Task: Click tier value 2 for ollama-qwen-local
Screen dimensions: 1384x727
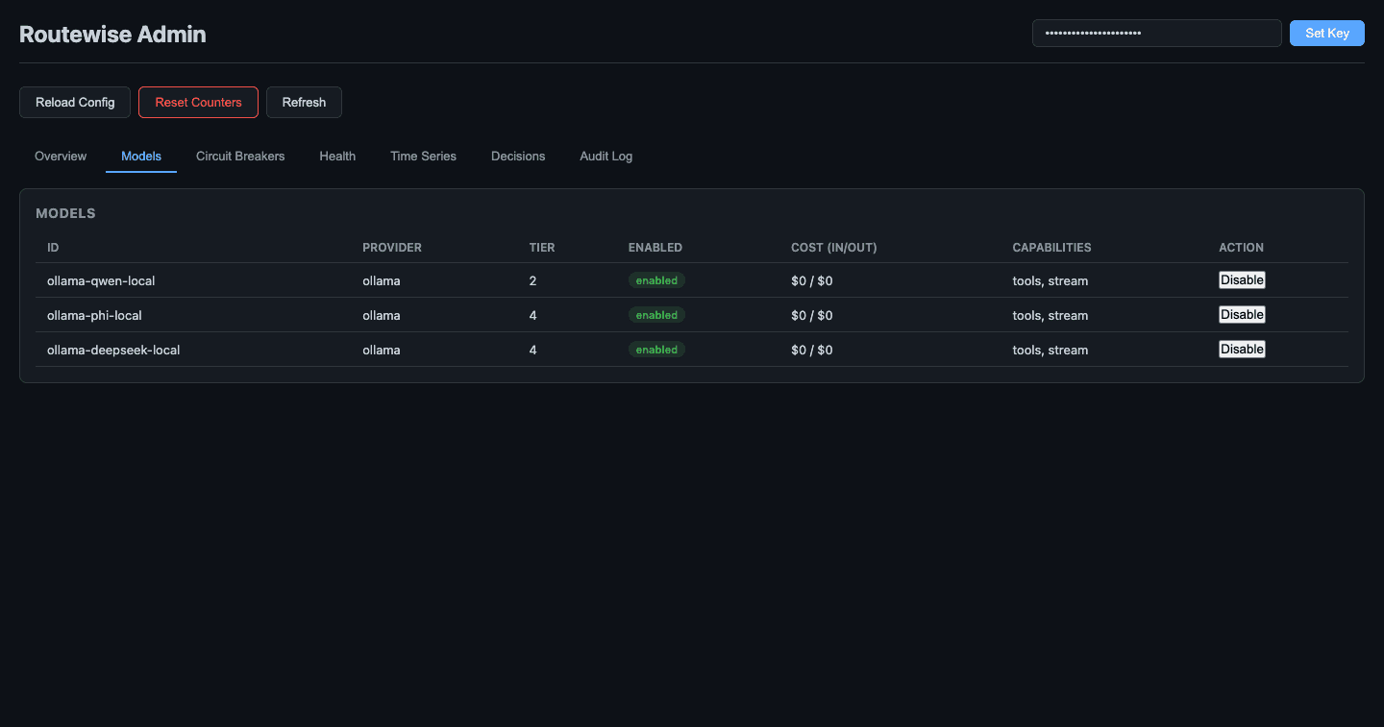Action: point(532,280)
